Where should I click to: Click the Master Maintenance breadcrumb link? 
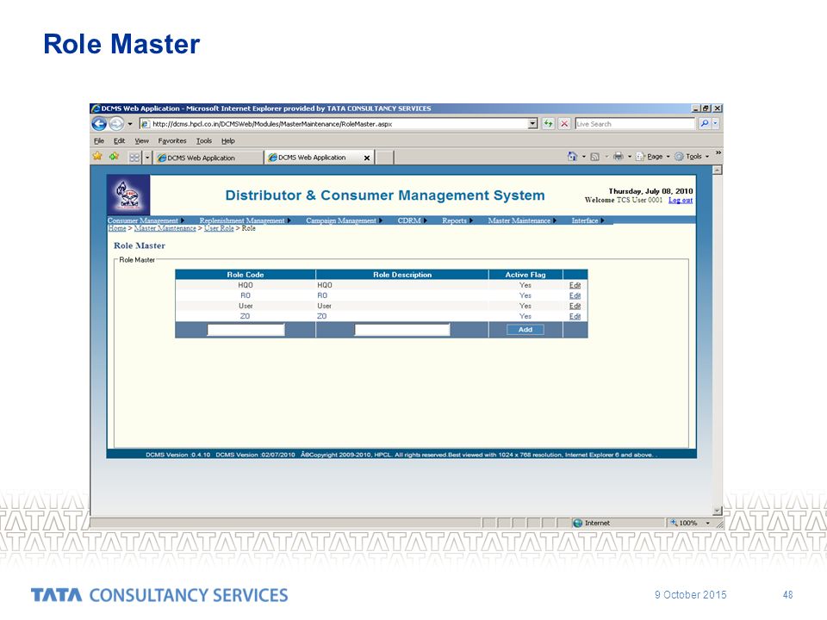click(165, 228)
